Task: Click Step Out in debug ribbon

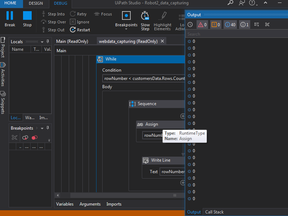Action: click(x=53, y=30)
